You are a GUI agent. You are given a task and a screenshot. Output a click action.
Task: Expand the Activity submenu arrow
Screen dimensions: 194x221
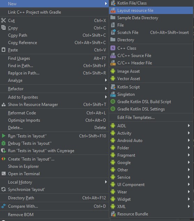coord(189,133)
